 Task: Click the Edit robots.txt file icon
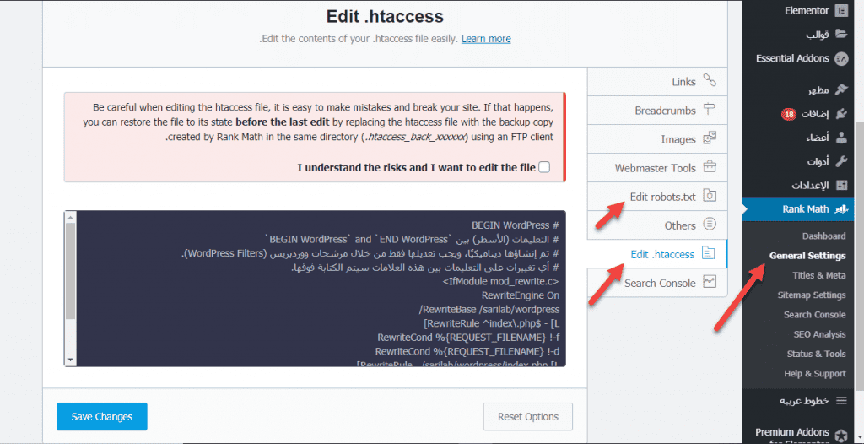tap(710, 197)
